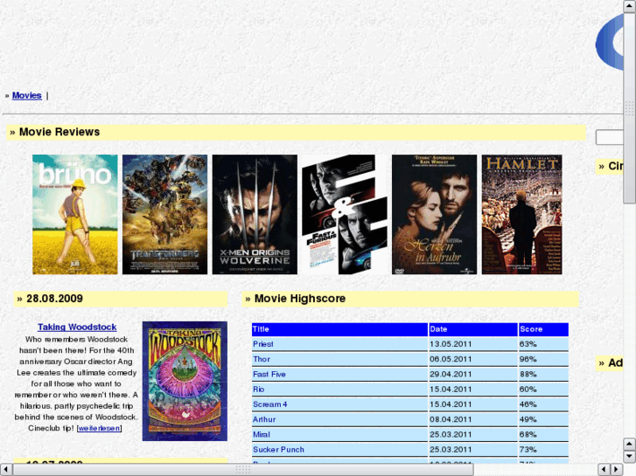Click the weiterlesen link
The image size is (636, 476).
(99, 428)
